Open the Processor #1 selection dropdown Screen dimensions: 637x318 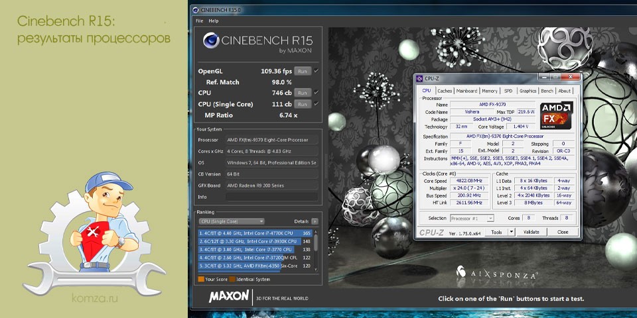472,218
